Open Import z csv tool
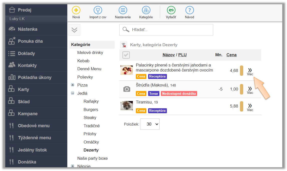287x171 pixels. point(98,10)
